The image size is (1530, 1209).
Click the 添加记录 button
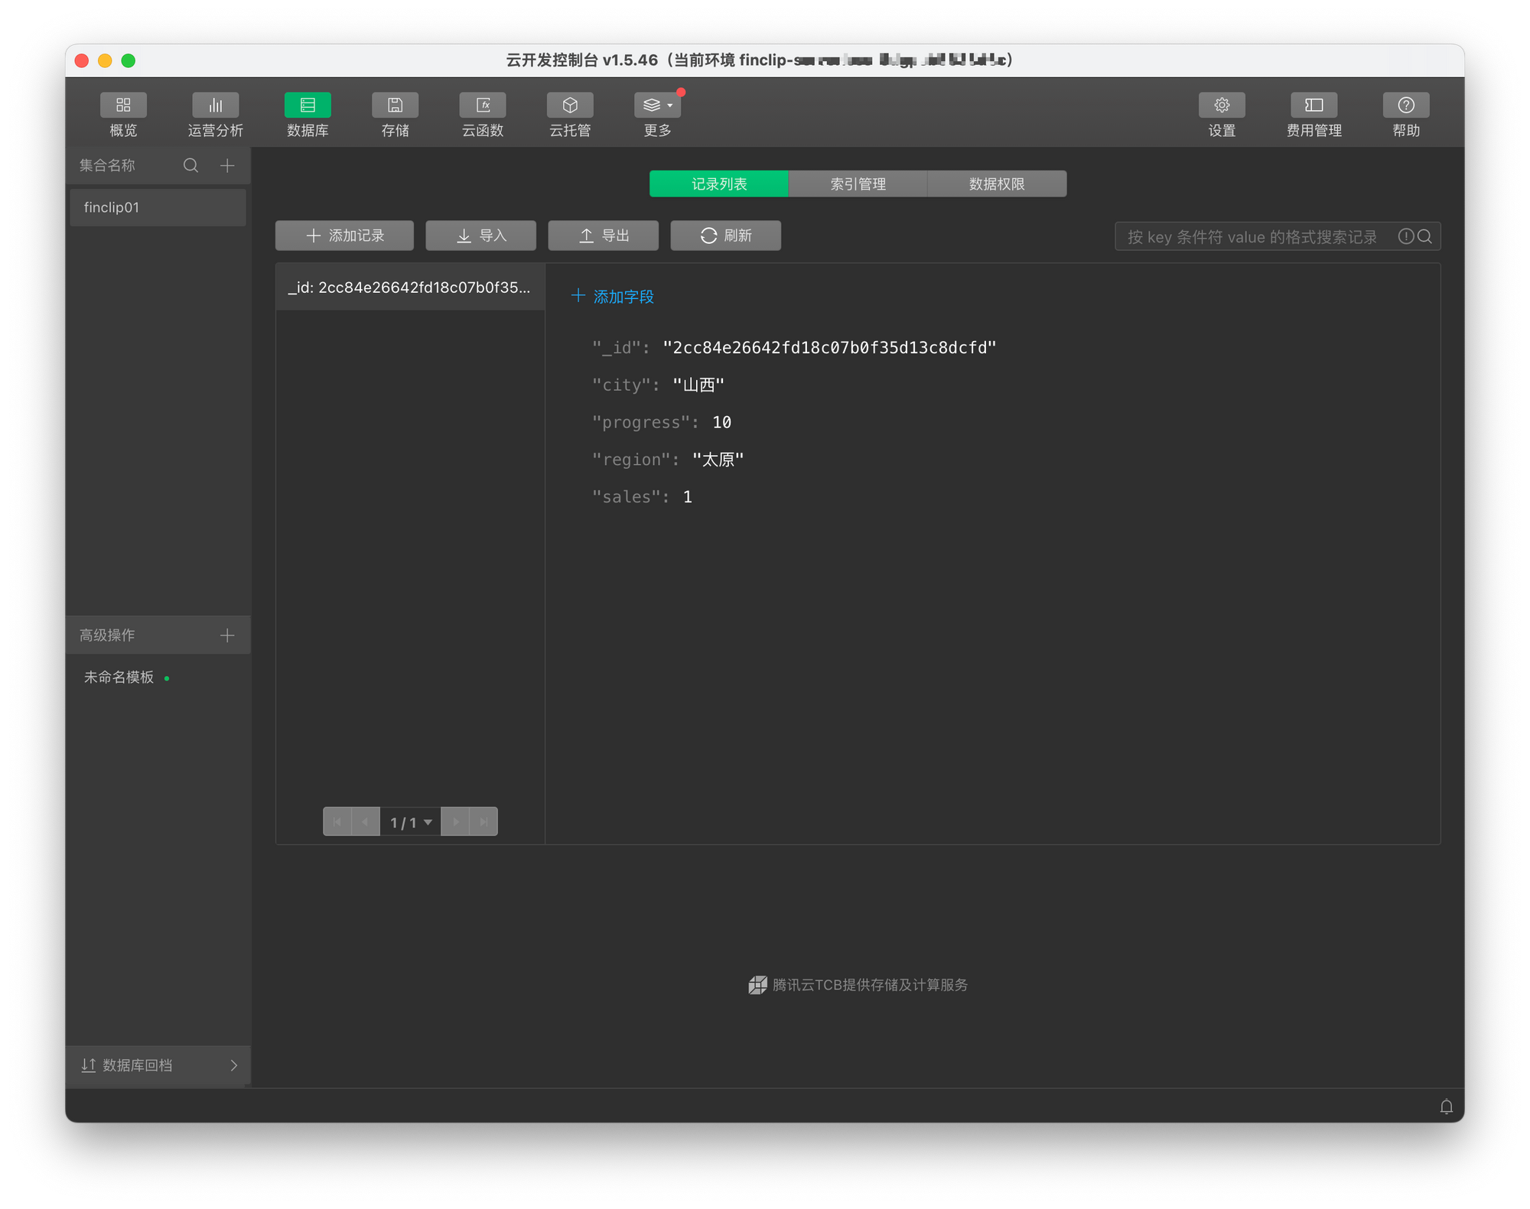(344, 236)
